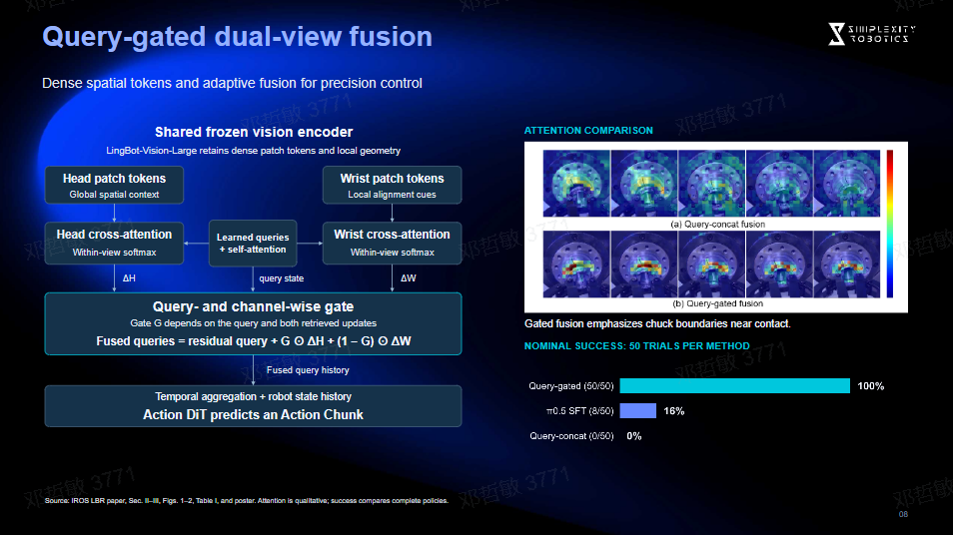The image size is (953, 535).
Task: Select the 'π0.5 SFT (8/50)' label
Action: pyautogui.click(x=579, y=411)
